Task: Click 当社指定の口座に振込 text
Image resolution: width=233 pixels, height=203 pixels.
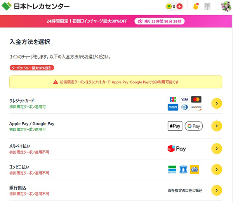Action: pos(185,190)
